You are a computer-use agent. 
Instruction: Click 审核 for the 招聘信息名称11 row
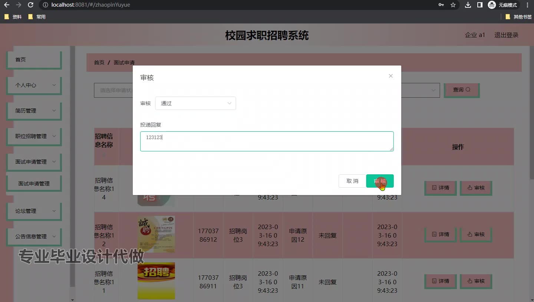coord(476,281)
